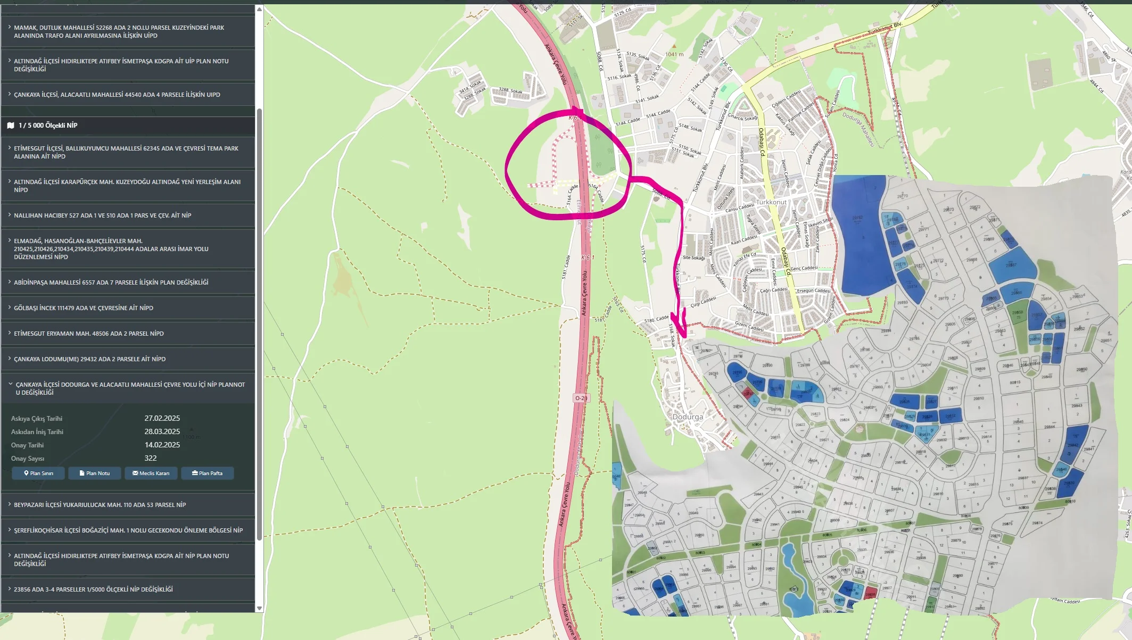1132x640 pixels.
Task: Expand Etimesgut Ballıkuyumcu 62345 Ada Tema Park entry
Action: pyautogui.click(x=128, y=152)
